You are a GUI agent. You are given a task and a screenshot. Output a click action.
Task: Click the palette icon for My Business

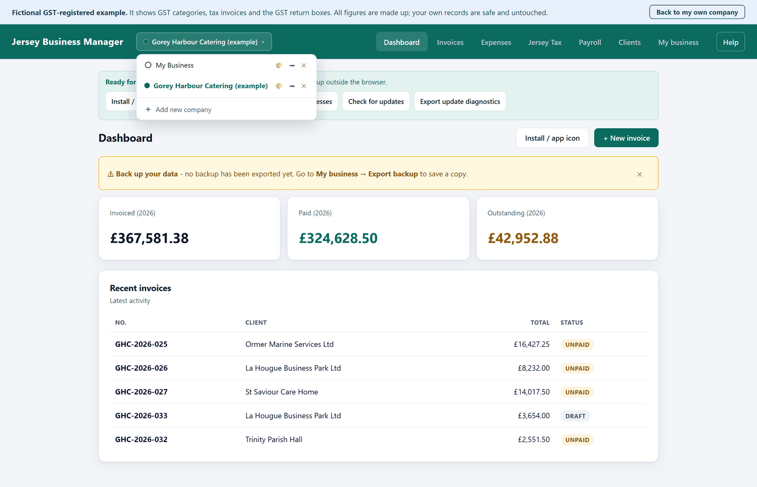tap(279, 65)
